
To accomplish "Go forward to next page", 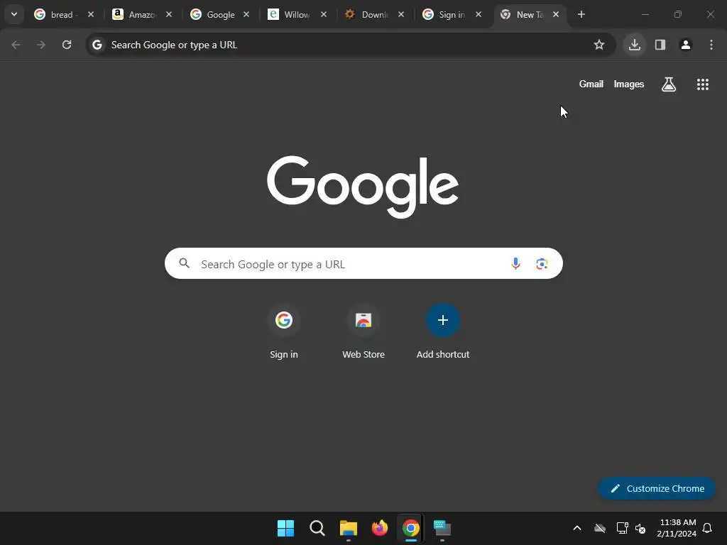I will coord(41,45).
